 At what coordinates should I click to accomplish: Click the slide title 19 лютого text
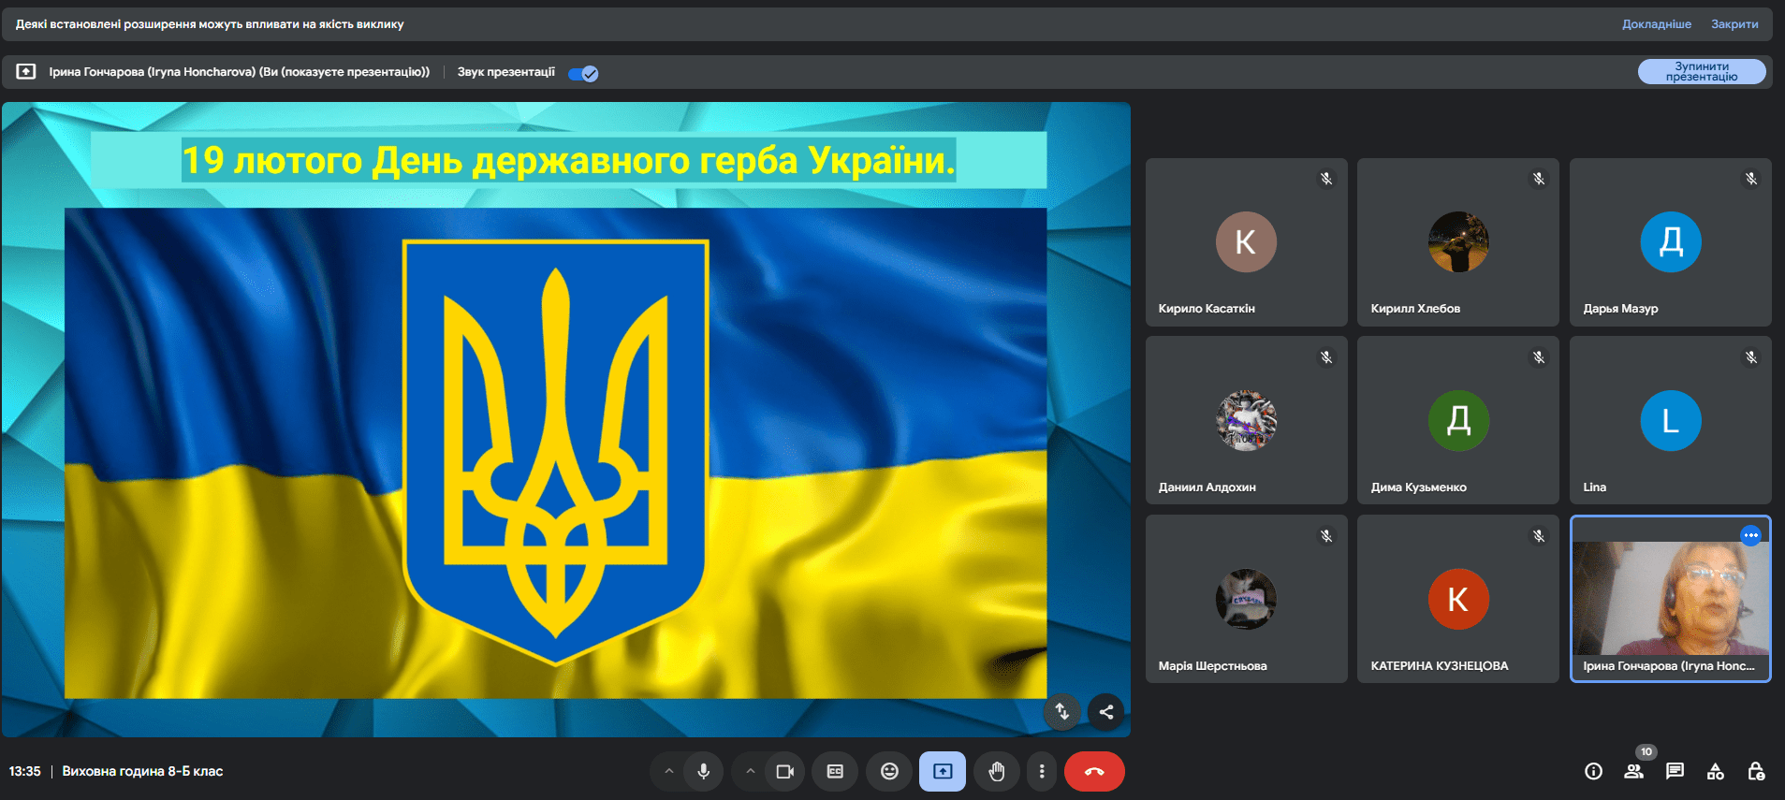pyautogui.click(x=569, y=160)
